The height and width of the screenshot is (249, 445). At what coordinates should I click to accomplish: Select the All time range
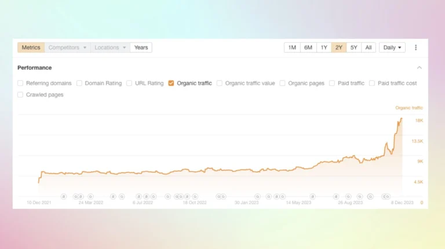[369, 48]
